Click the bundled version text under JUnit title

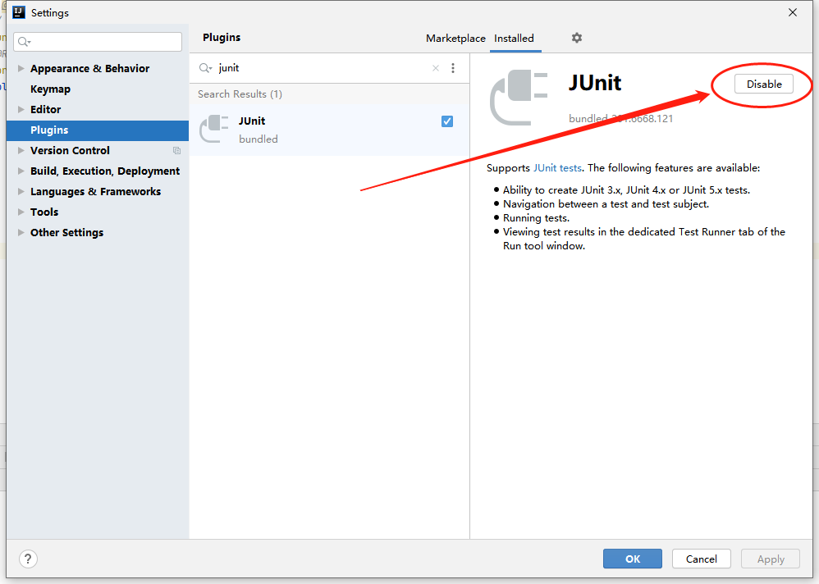pyautogui.click(x=620, y=118)
